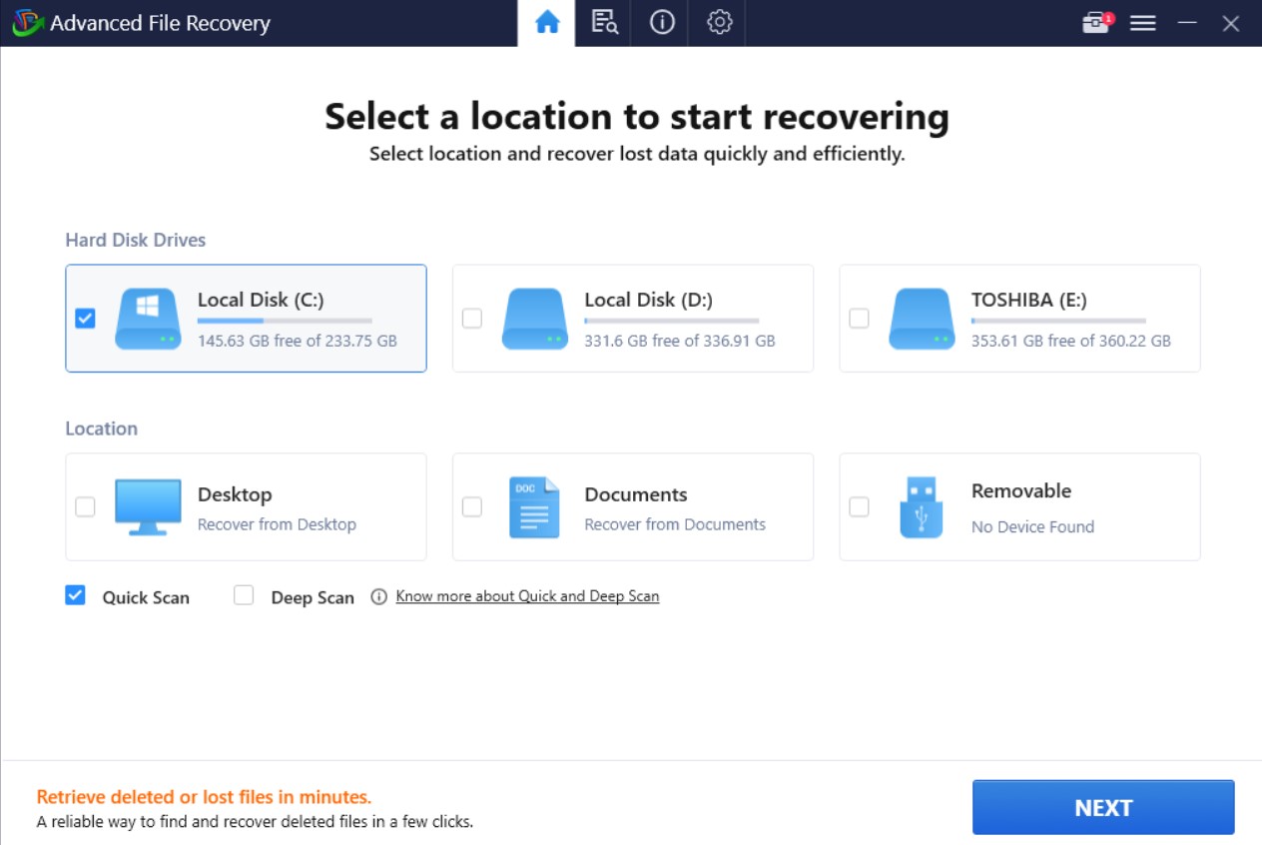The height and width of the screenshot is (845, 1262).
Task: Click the Documents file icon
Action: (534, 507)
